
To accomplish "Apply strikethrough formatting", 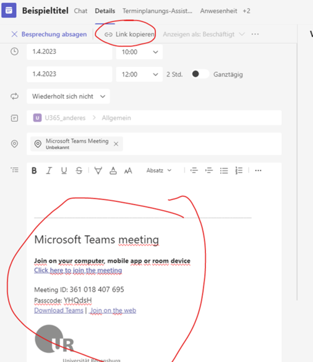I will point(79,170).
